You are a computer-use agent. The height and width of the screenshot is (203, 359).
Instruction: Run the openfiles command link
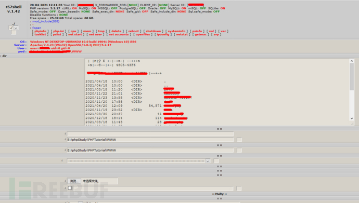(143, 34)
